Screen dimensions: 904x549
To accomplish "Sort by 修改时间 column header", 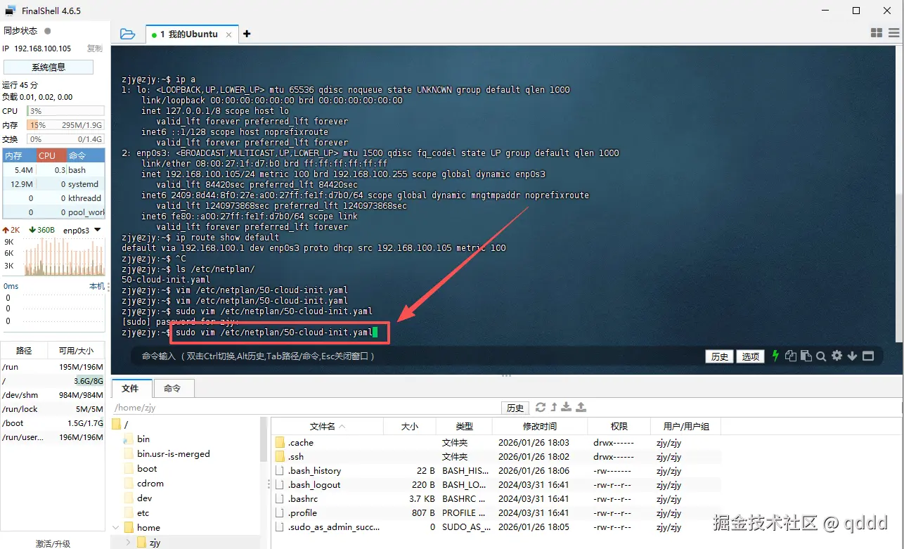I will click(x=540, y=426).
